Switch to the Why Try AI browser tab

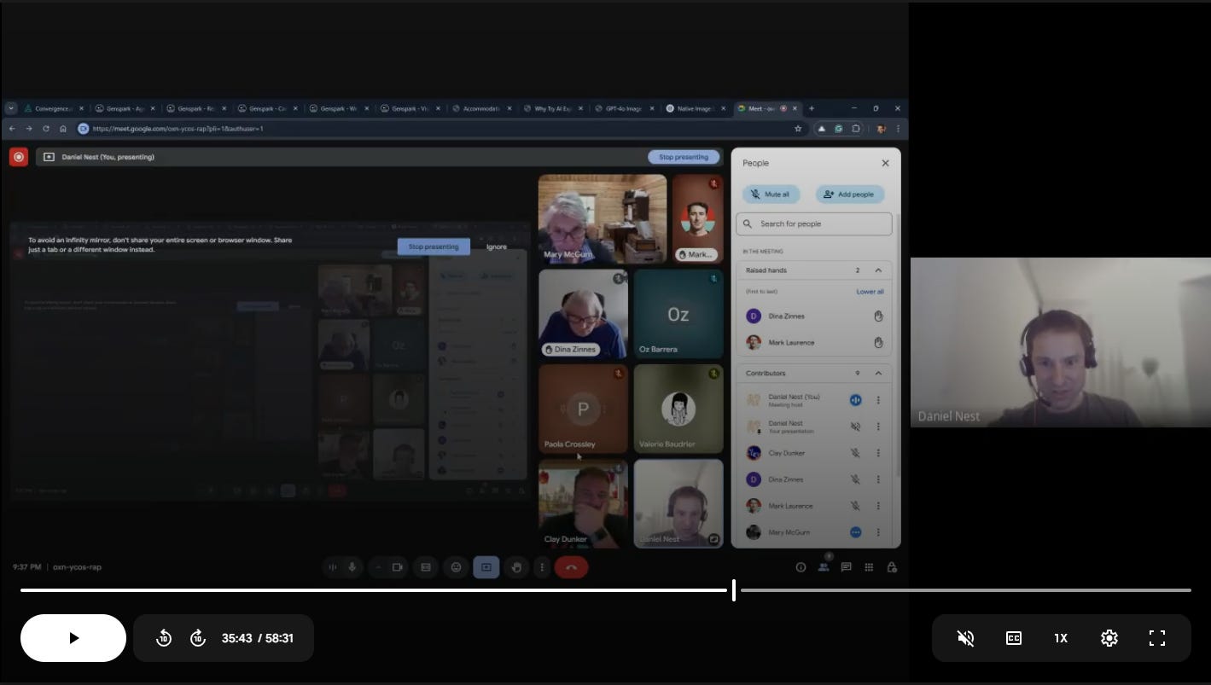555,108
